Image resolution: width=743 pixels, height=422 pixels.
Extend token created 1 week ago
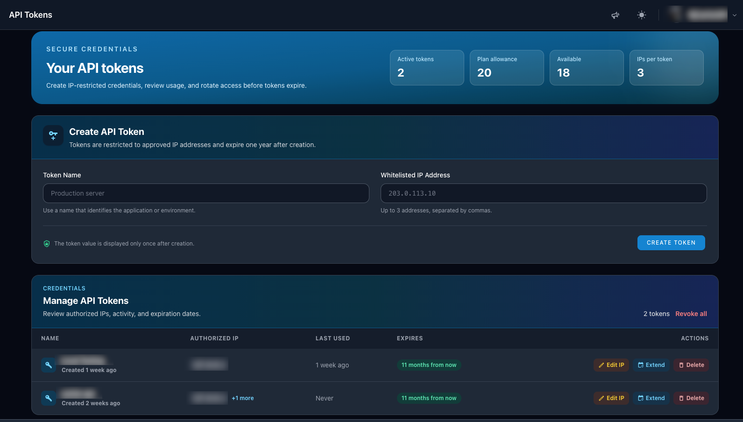pyautogui.click(x=651, y=365)
